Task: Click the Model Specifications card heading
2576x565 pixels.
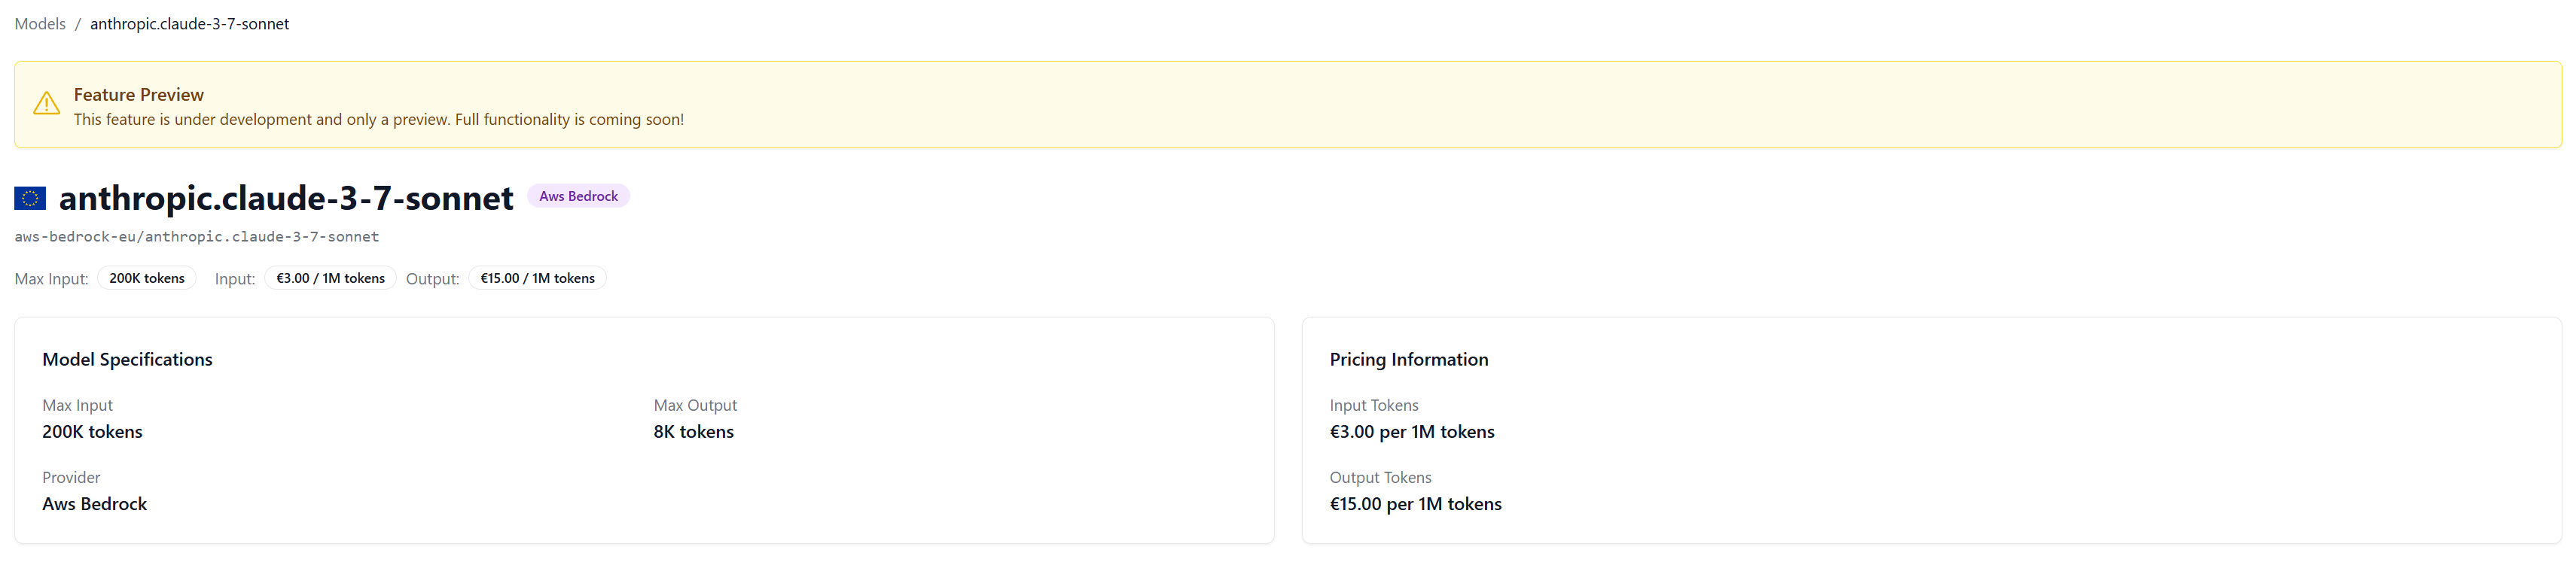Action: coord(127,360)
